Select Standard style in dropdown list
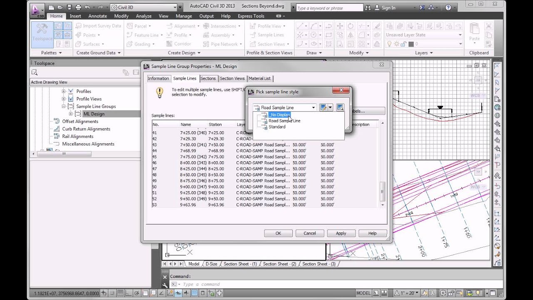The width and height of the screenshot is (533, 300). point(277,127)
